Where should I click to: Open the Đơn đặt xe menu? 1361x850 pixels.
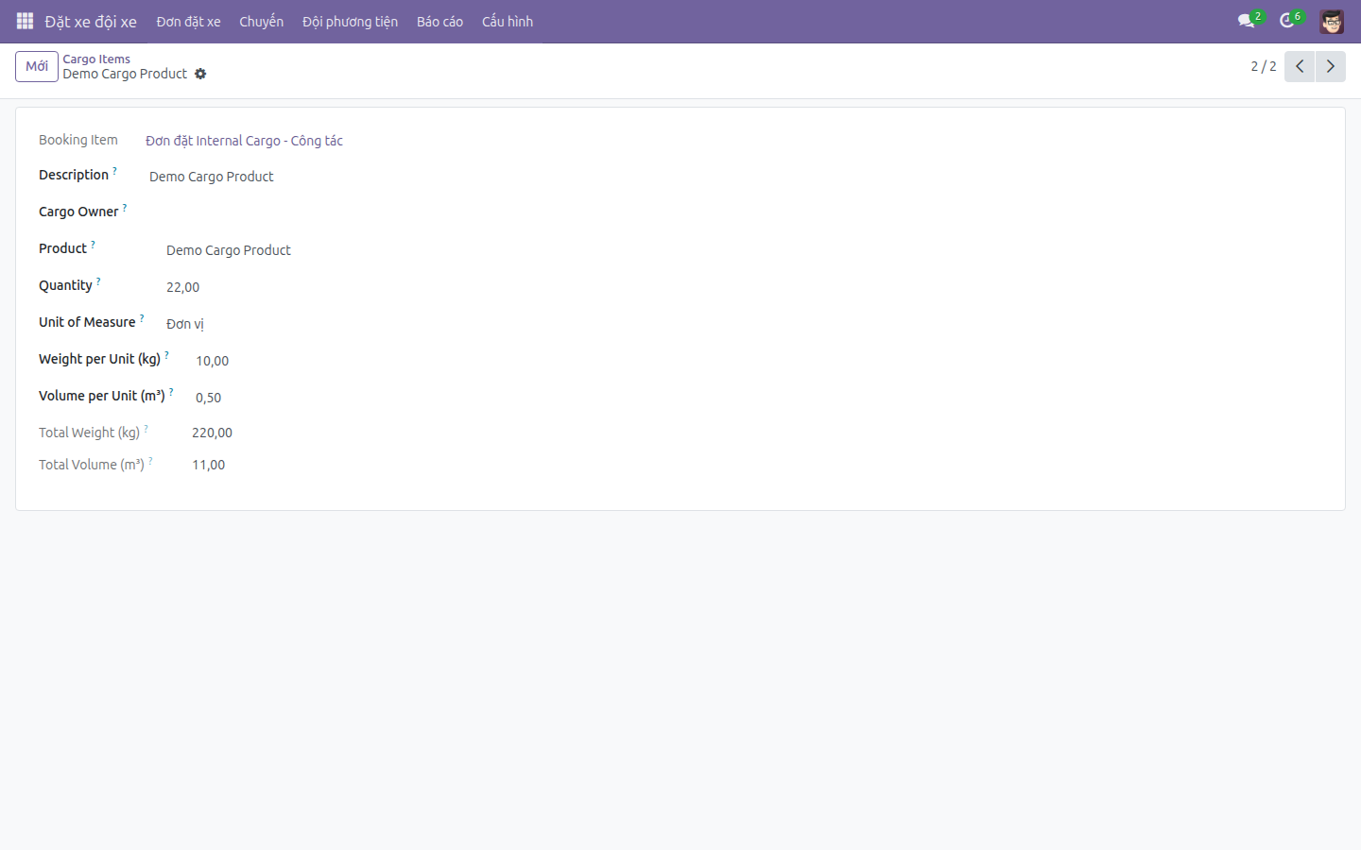(x=188, y=22)
